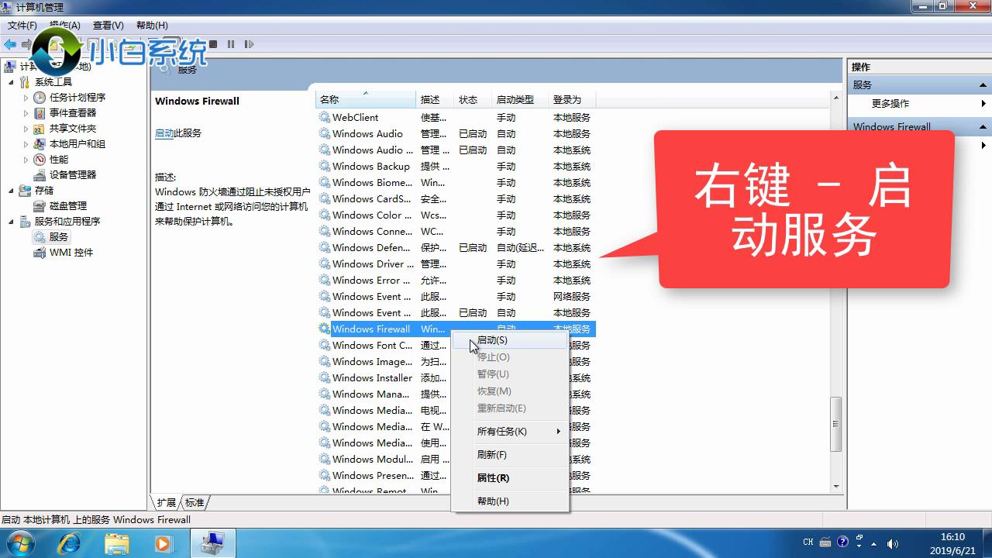Image resolution: width=992 pixels, height=558 pixels.
Task: Select the 性能 icon in tree
Action: click(40, 160)
